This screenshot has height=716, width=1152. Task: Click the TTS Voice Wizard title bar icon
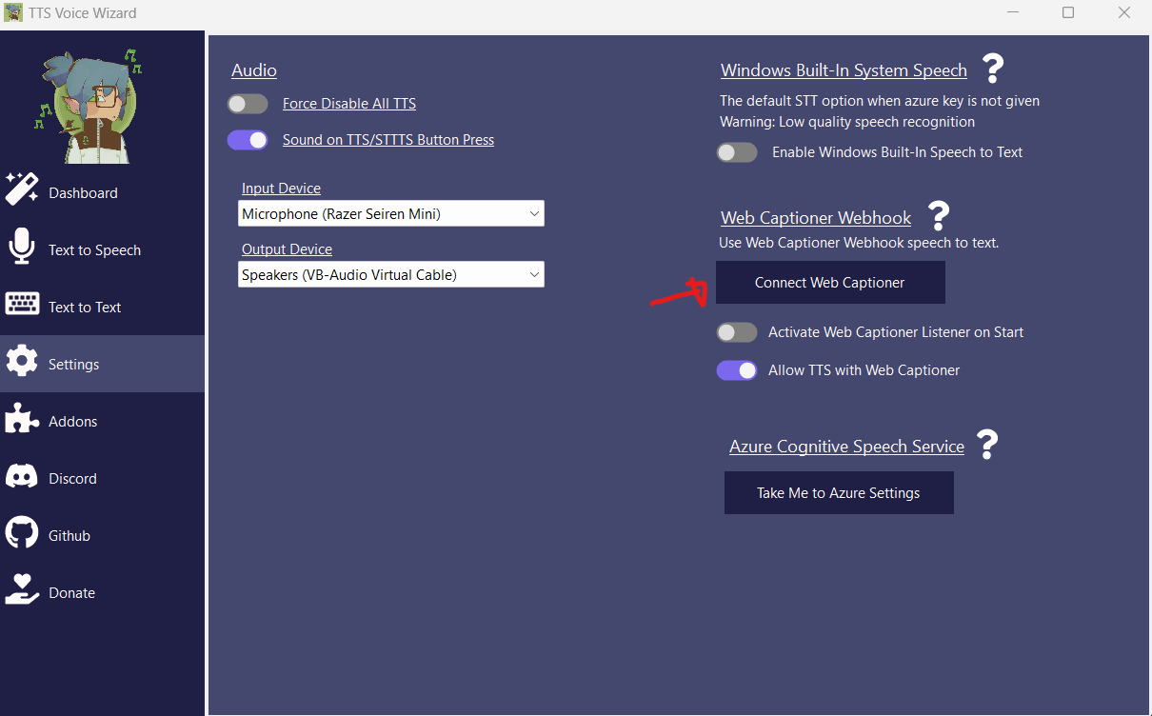[13, 12]
